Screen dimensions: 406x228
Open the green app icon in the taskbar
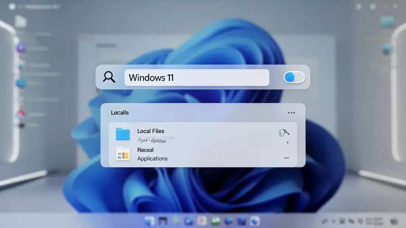[216, 221]
